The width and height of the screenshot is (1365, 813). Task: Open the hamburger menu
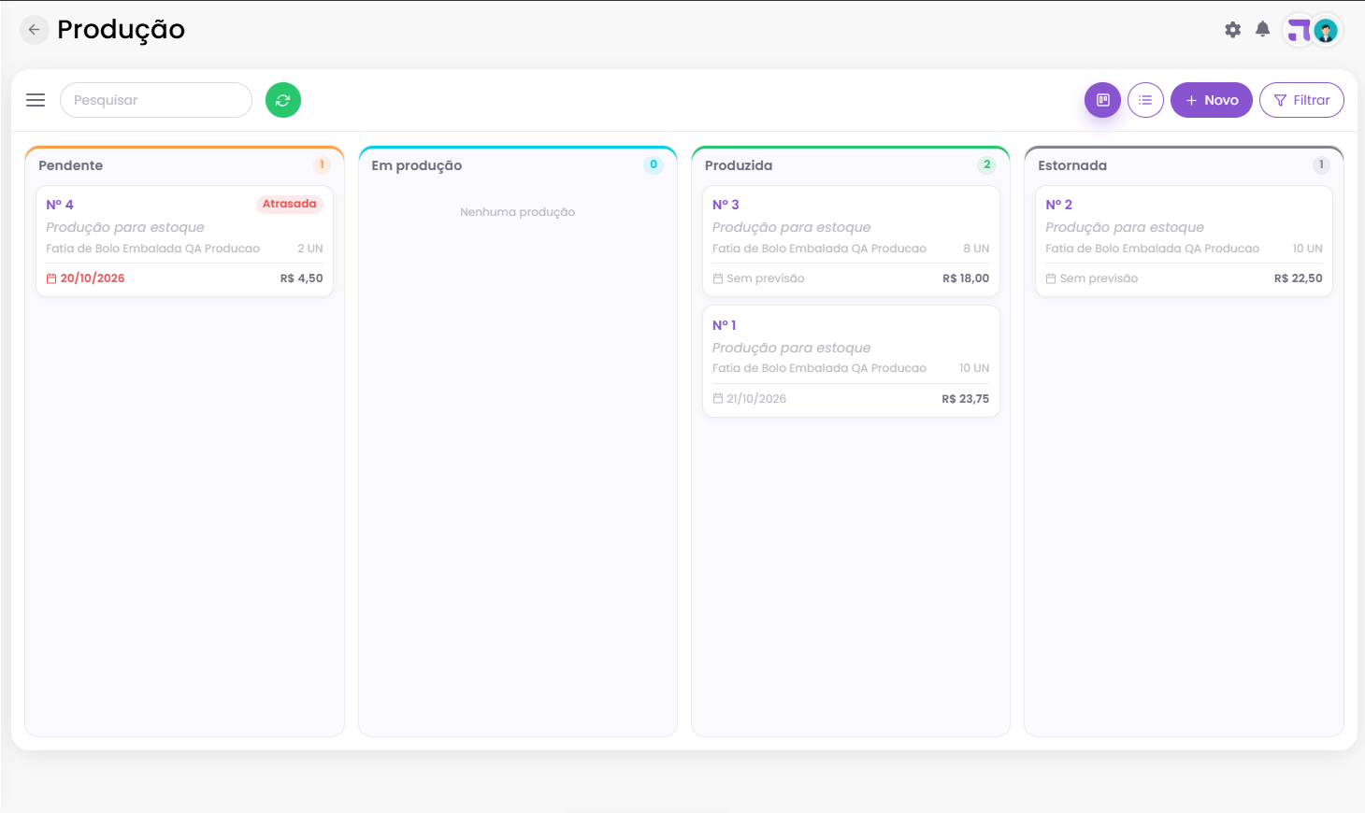36,100
